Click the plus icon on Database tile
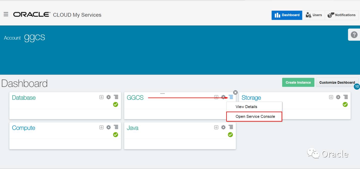 coord(101,97)
